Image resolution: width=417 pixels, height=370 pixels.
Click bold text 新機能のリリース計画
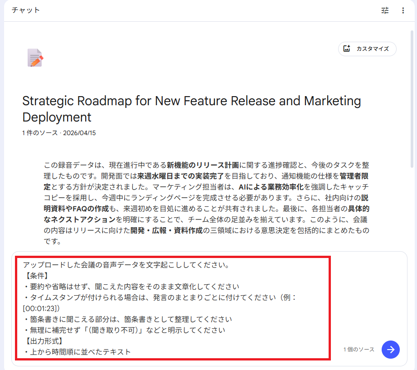coord(203,165)
